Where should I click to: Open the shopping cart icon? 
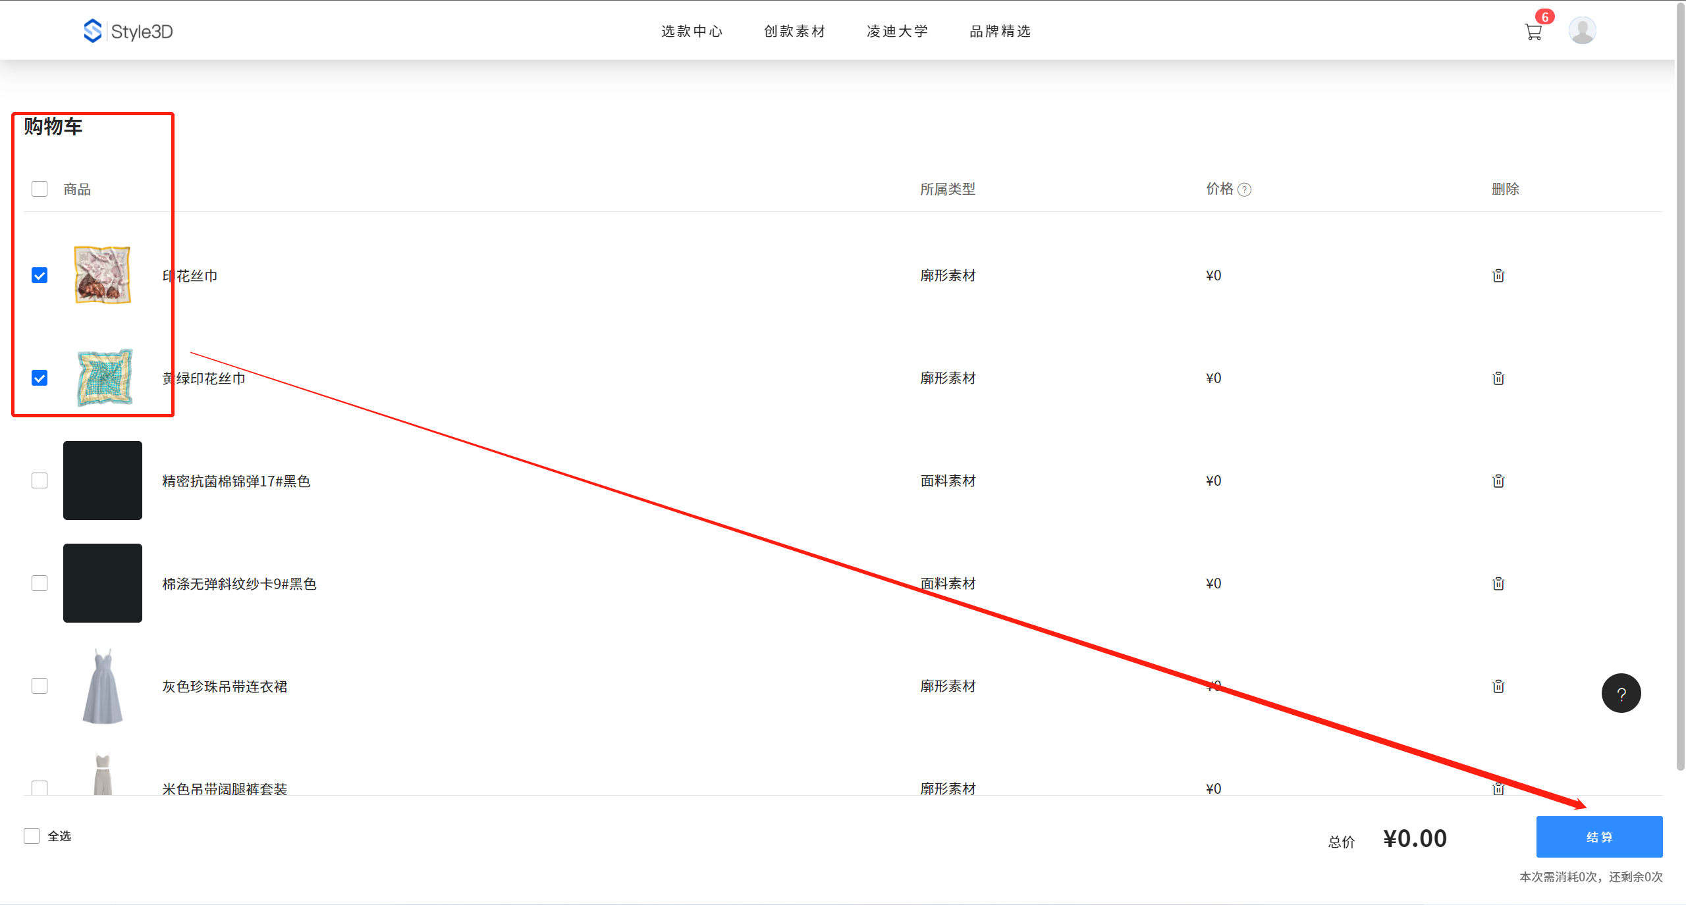click(1533, 32)
